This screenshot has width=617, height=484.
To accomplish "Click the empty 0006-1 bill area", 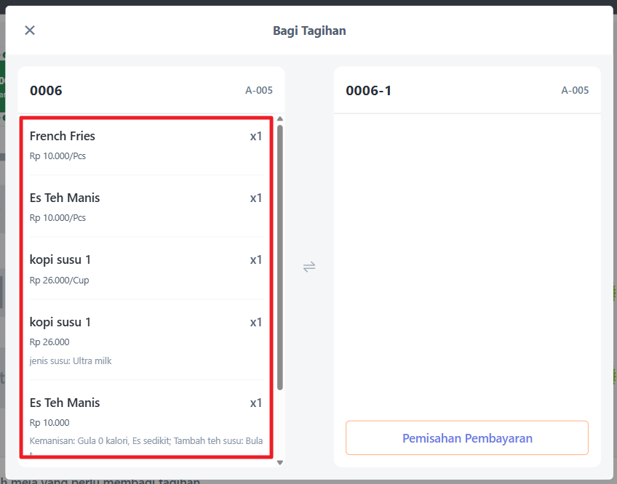I will 467,262.
